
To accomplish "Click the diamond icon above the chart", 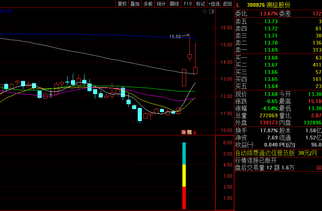I will coord(205,12).
